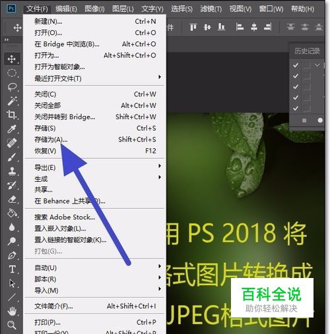Screen dimensions: 330x334
Task: Select the Brush tool
Action: (12, 157)
